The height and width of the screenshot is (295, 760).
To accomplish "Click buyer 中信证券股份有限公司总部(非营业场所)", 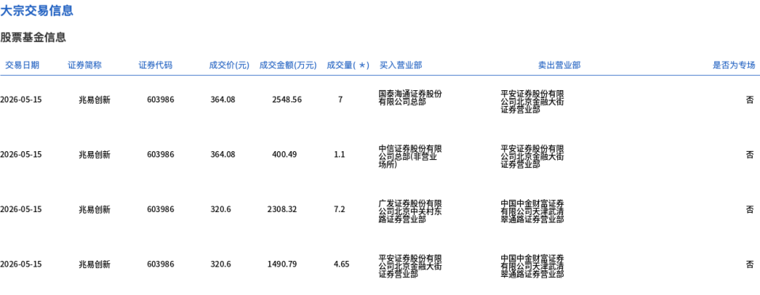I will (x=410, y=157).
